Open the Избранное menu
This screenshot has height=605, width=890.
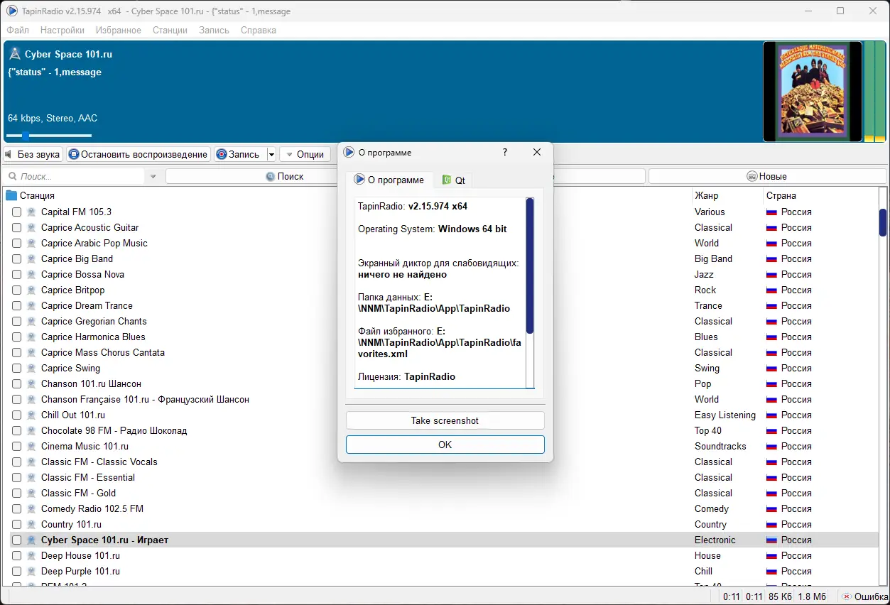pyautogui.click(x=119, y=31)
